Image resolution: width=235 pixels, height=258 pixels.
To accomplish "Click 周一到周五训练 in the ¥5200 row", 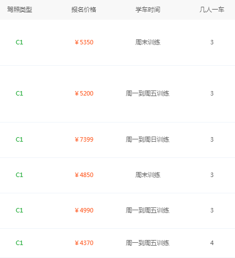I will tap(147, 93).
